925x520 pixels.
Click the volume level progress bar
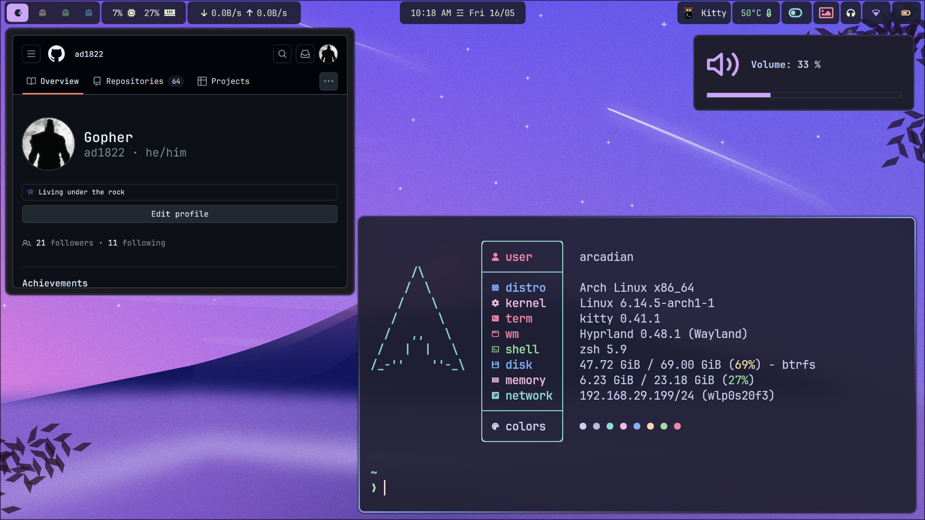804,95
